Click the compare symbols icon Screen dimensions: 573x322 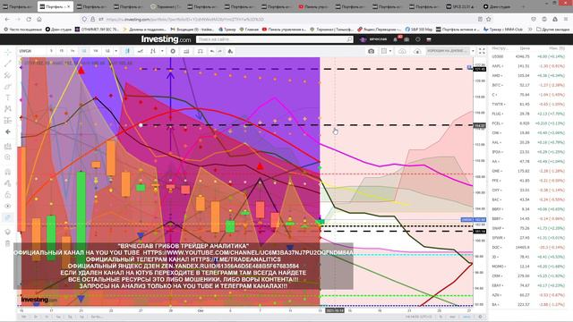[141, 51]
